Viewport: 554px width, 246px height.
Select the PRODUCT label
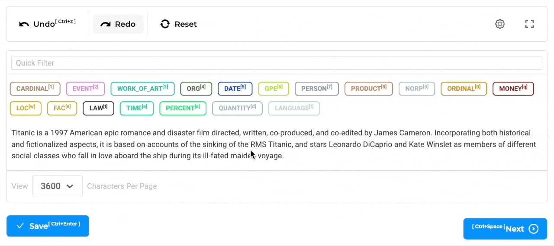pos(369,89)
